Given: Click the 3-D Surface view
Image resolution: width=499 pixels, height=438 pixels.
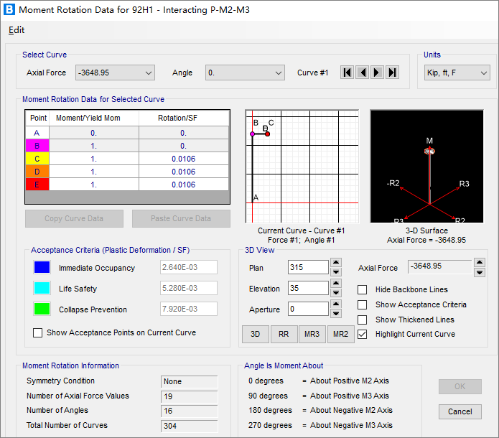Looking at the screenshot, I should [x=426, y=167].
